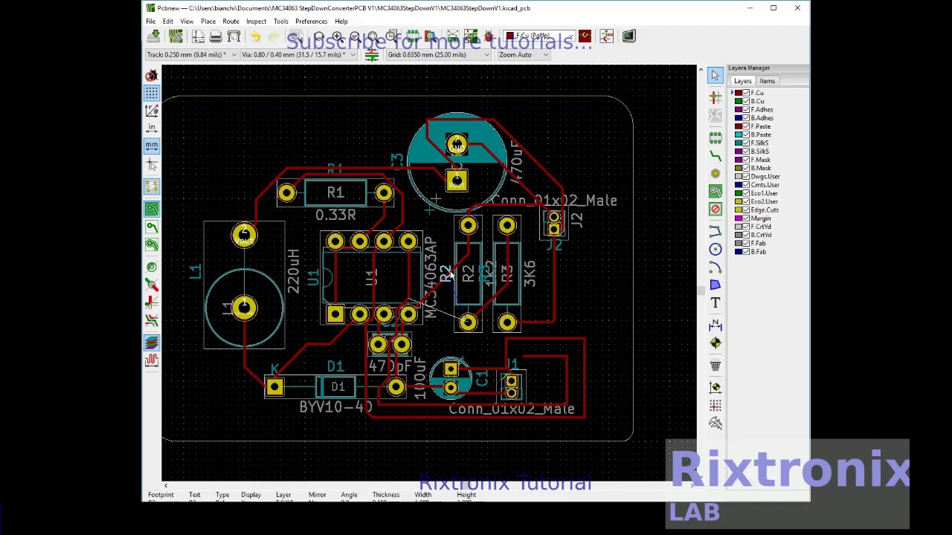The image size is (952, 535).
Task: Toggle grid display in left toolbar
Action: pos(152,93)
